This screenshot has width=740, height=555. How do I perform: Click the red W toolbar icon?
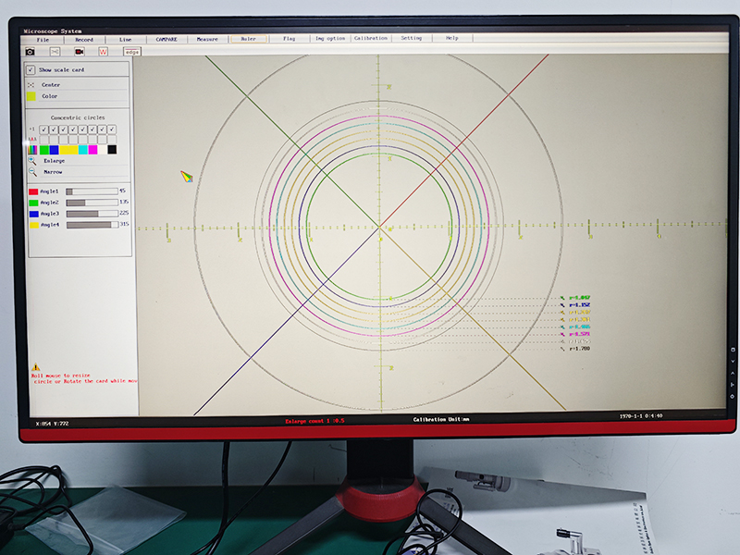click(104, 52)
